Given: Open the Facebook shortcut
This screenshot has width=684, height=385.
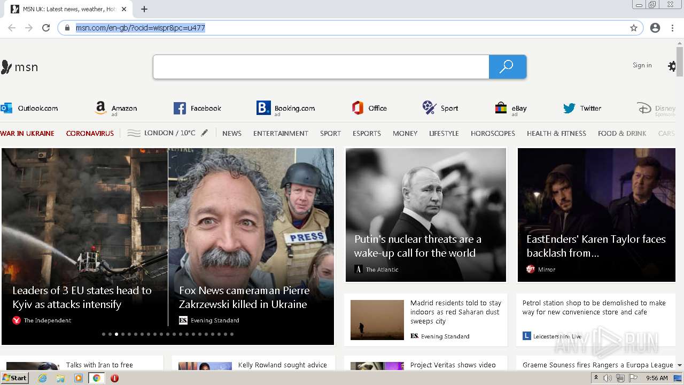Looking at the screenshot, I should pos(197,108).
